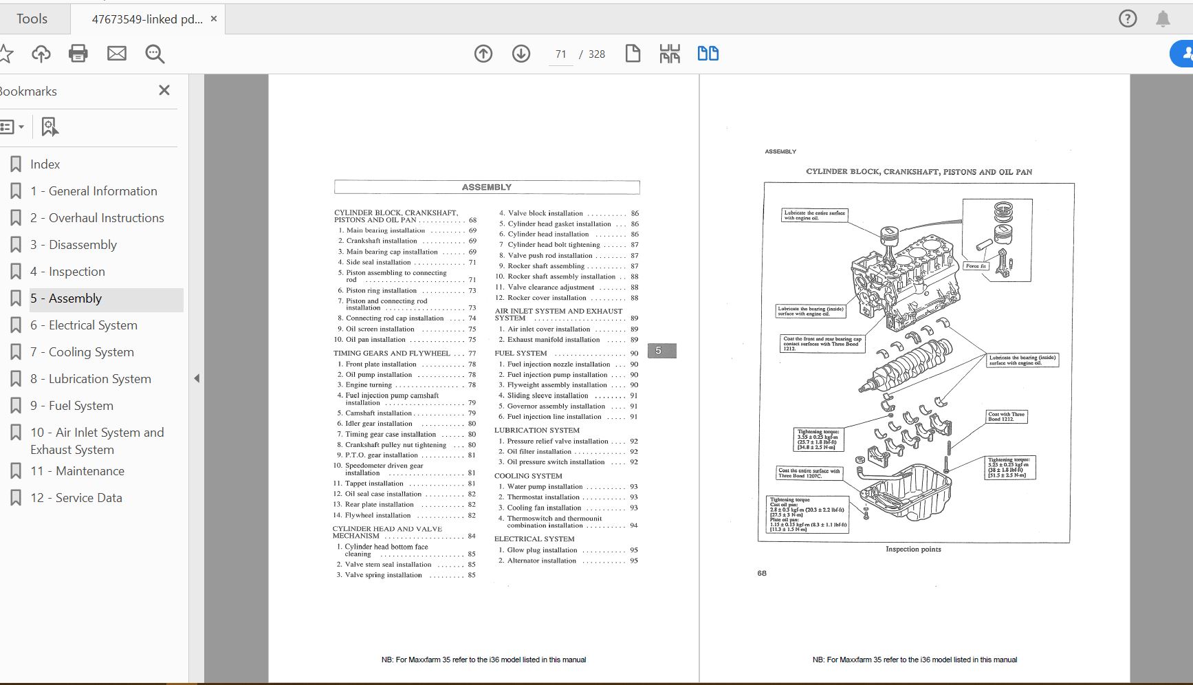Toggle expand current bookmark tracking
The image size is (1193, 685).
pyautogui.click(x=49, y=127)
